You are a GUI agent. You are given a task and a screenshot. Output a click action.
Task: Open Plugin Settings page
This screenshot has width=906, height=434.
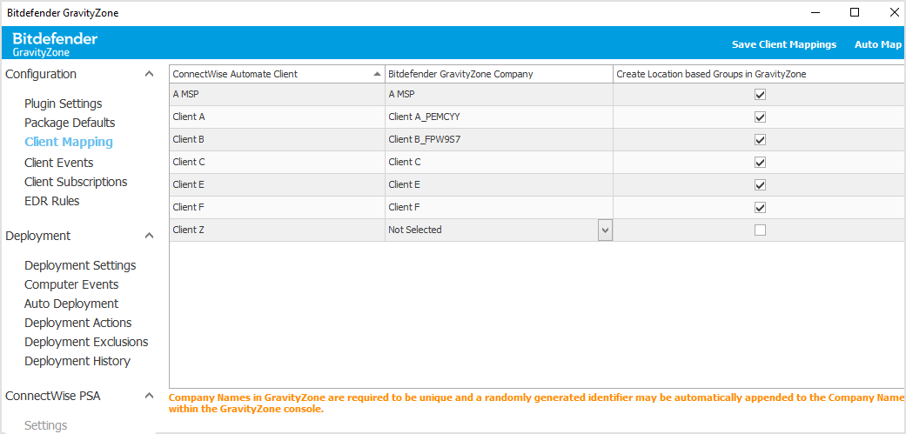(x=63, y=103)
